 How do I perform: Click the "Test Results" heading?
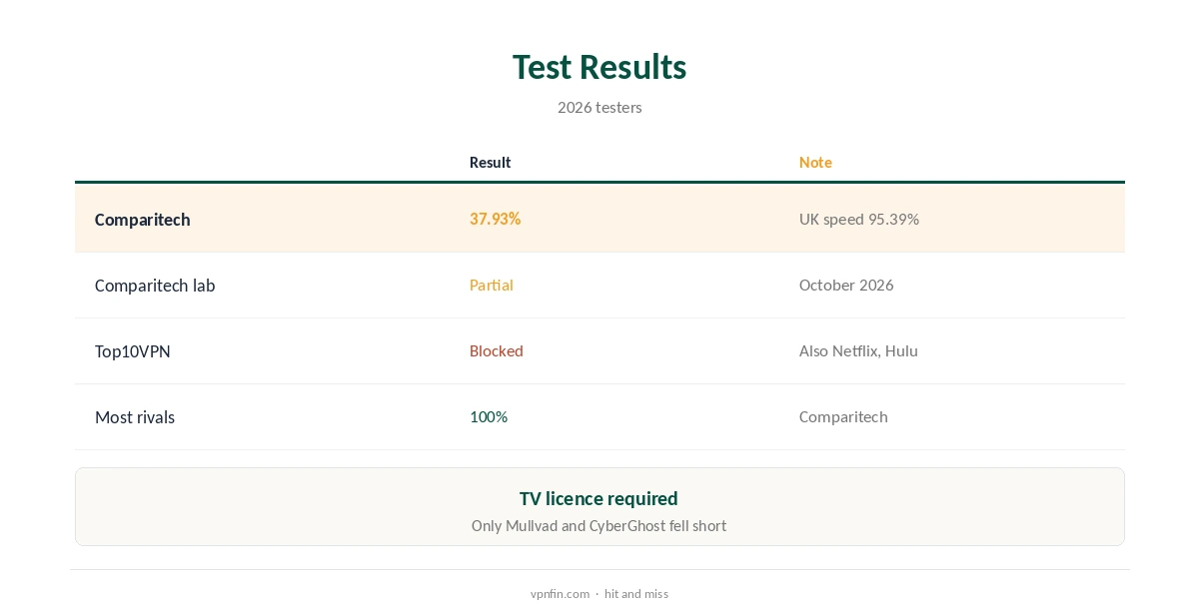[x=599, y=67]
